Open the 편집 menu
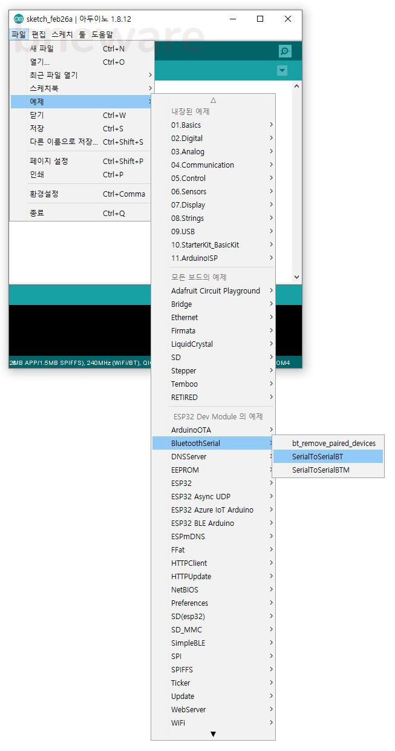Image resolution: width=395 pixels, height=751 pixels. pyautogui.click(x=39, y=34)
